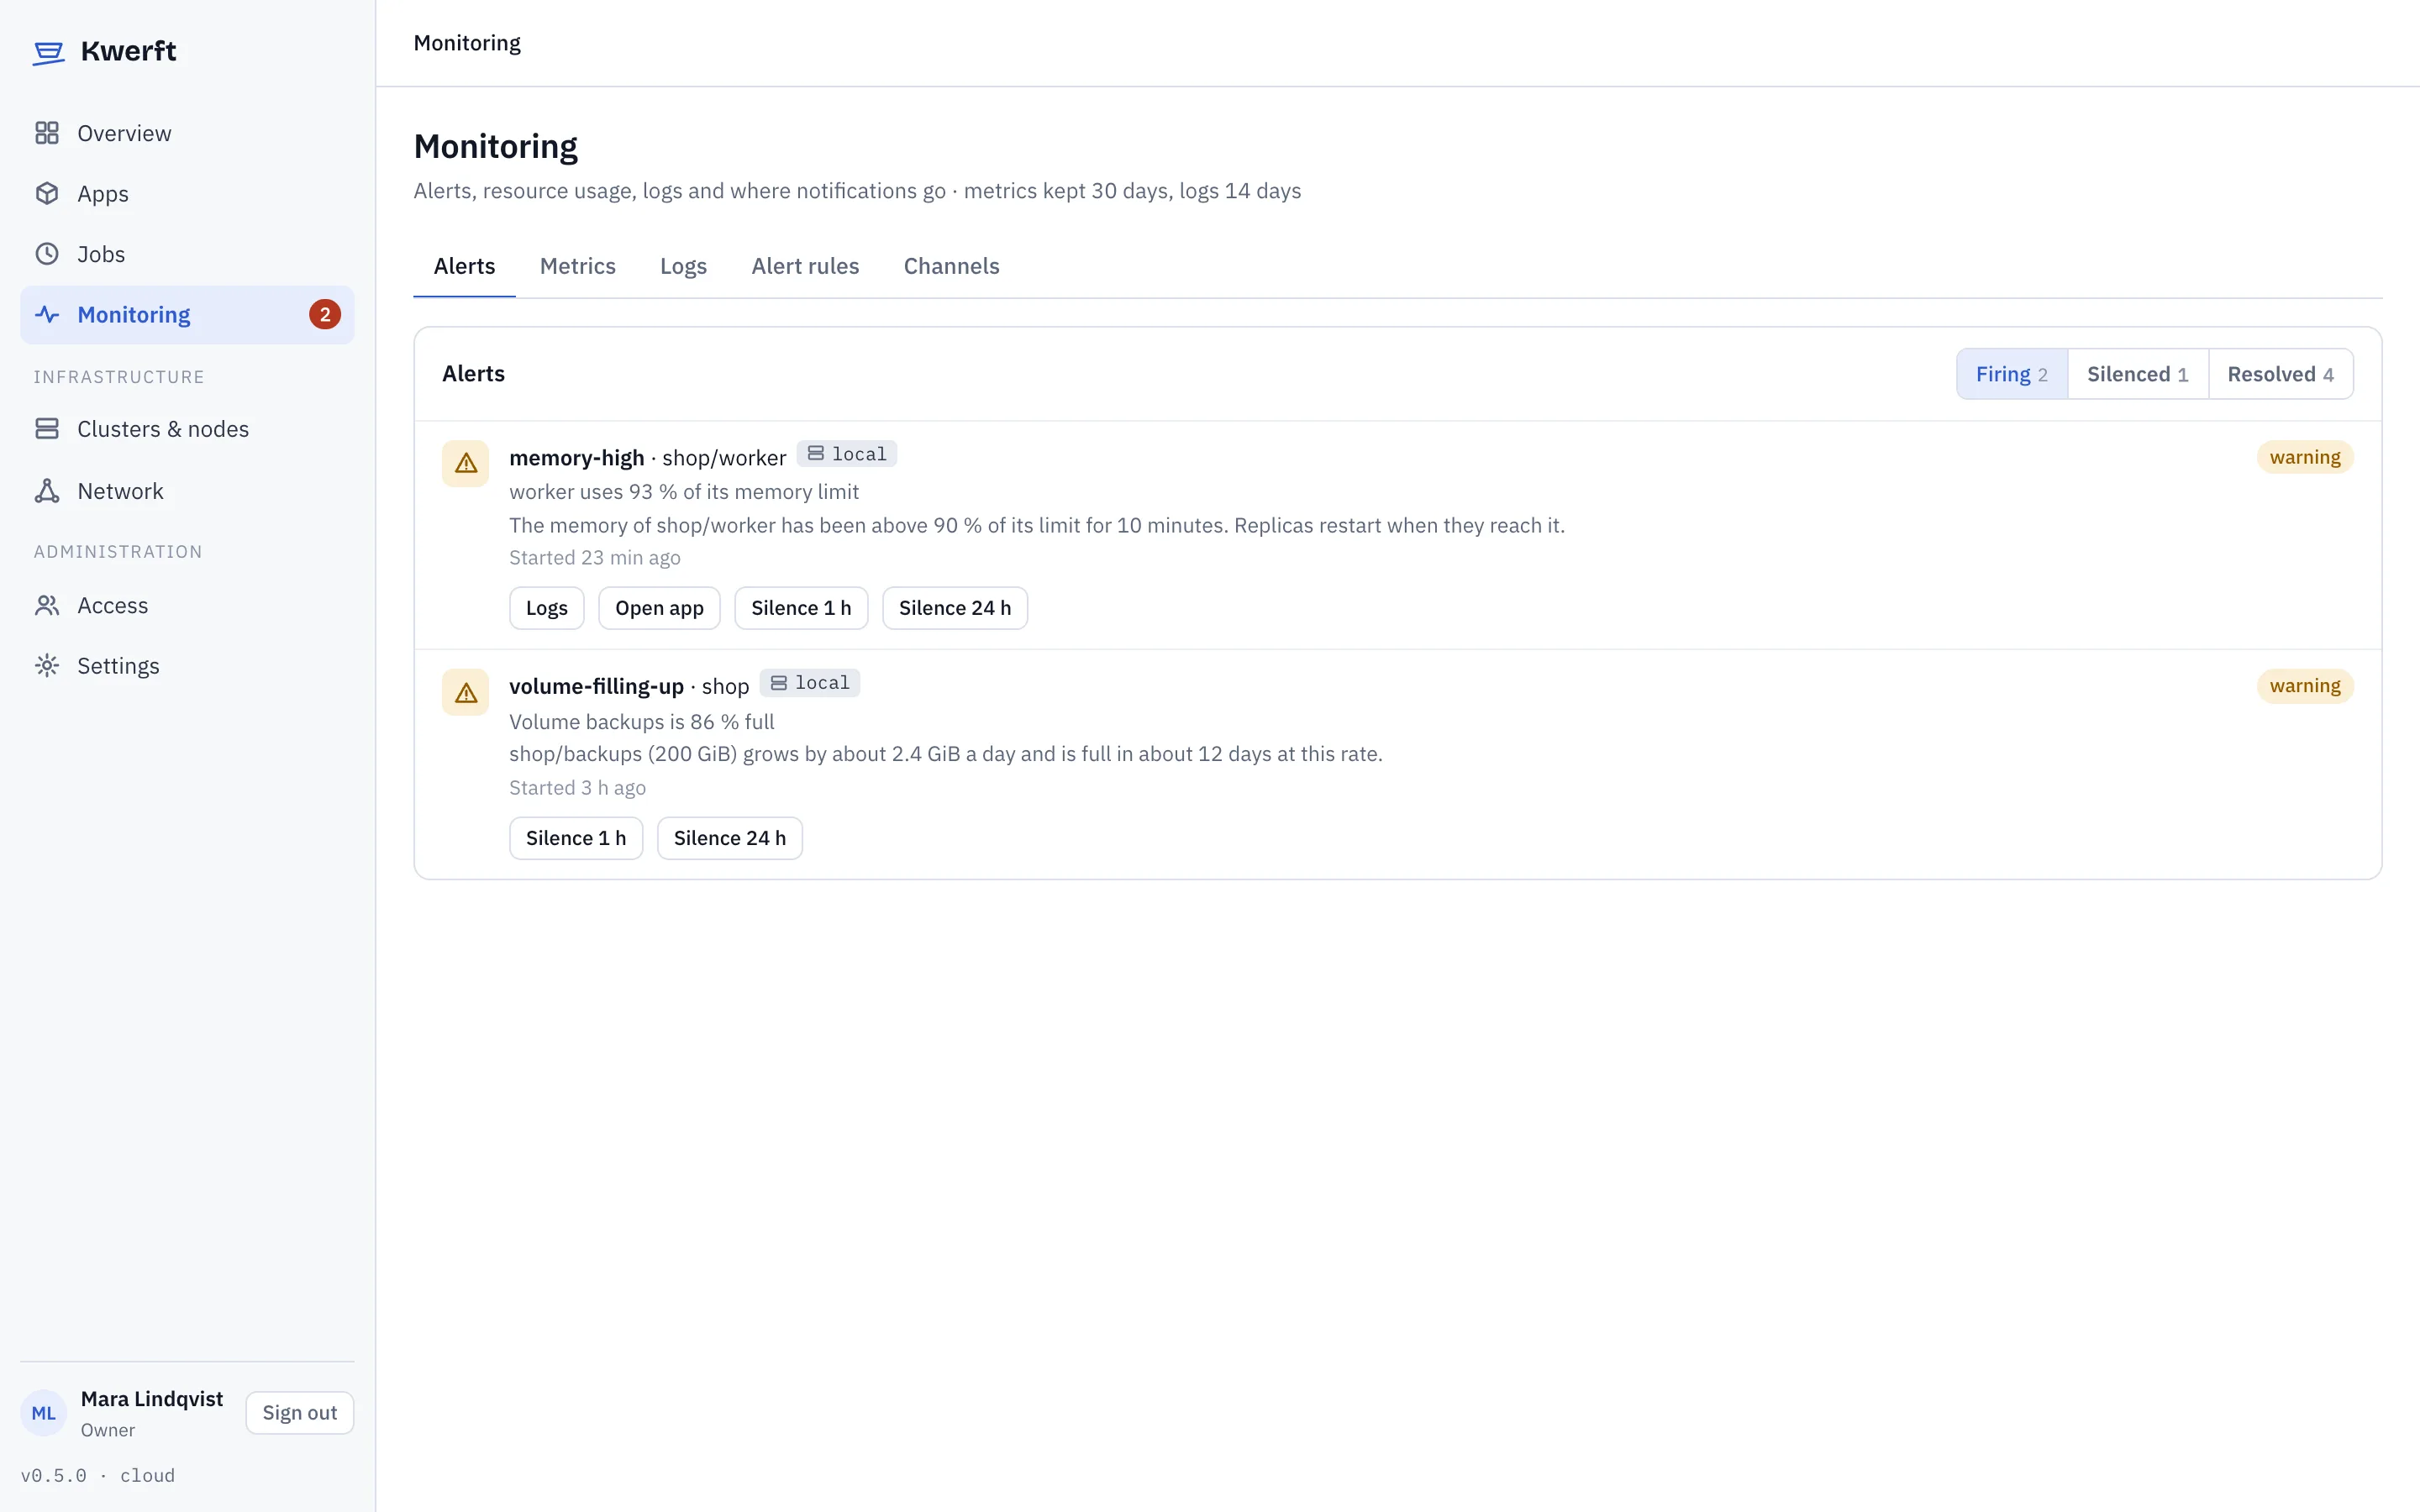
Task: Click the Access users icon
Action: (47, 605)
